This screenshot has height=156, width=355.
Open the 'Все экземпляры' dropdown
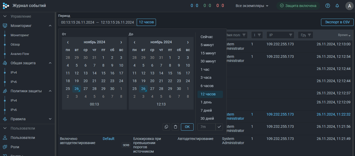pos(252,6)
